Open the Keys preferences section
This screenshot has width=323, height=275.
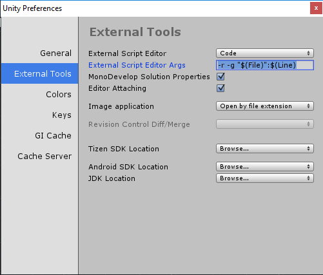tap(40, 115)
